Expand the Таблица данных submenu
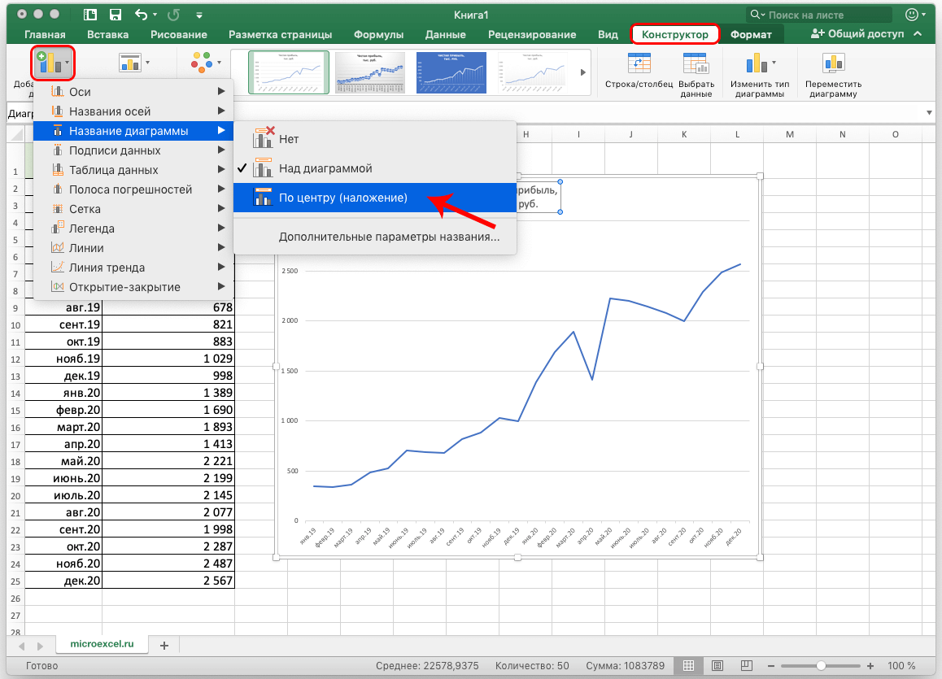 [133, 170]
